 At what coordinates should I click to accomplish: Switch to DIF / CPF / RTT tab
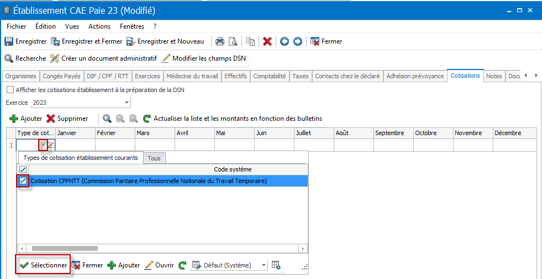[x=108, y=76]
